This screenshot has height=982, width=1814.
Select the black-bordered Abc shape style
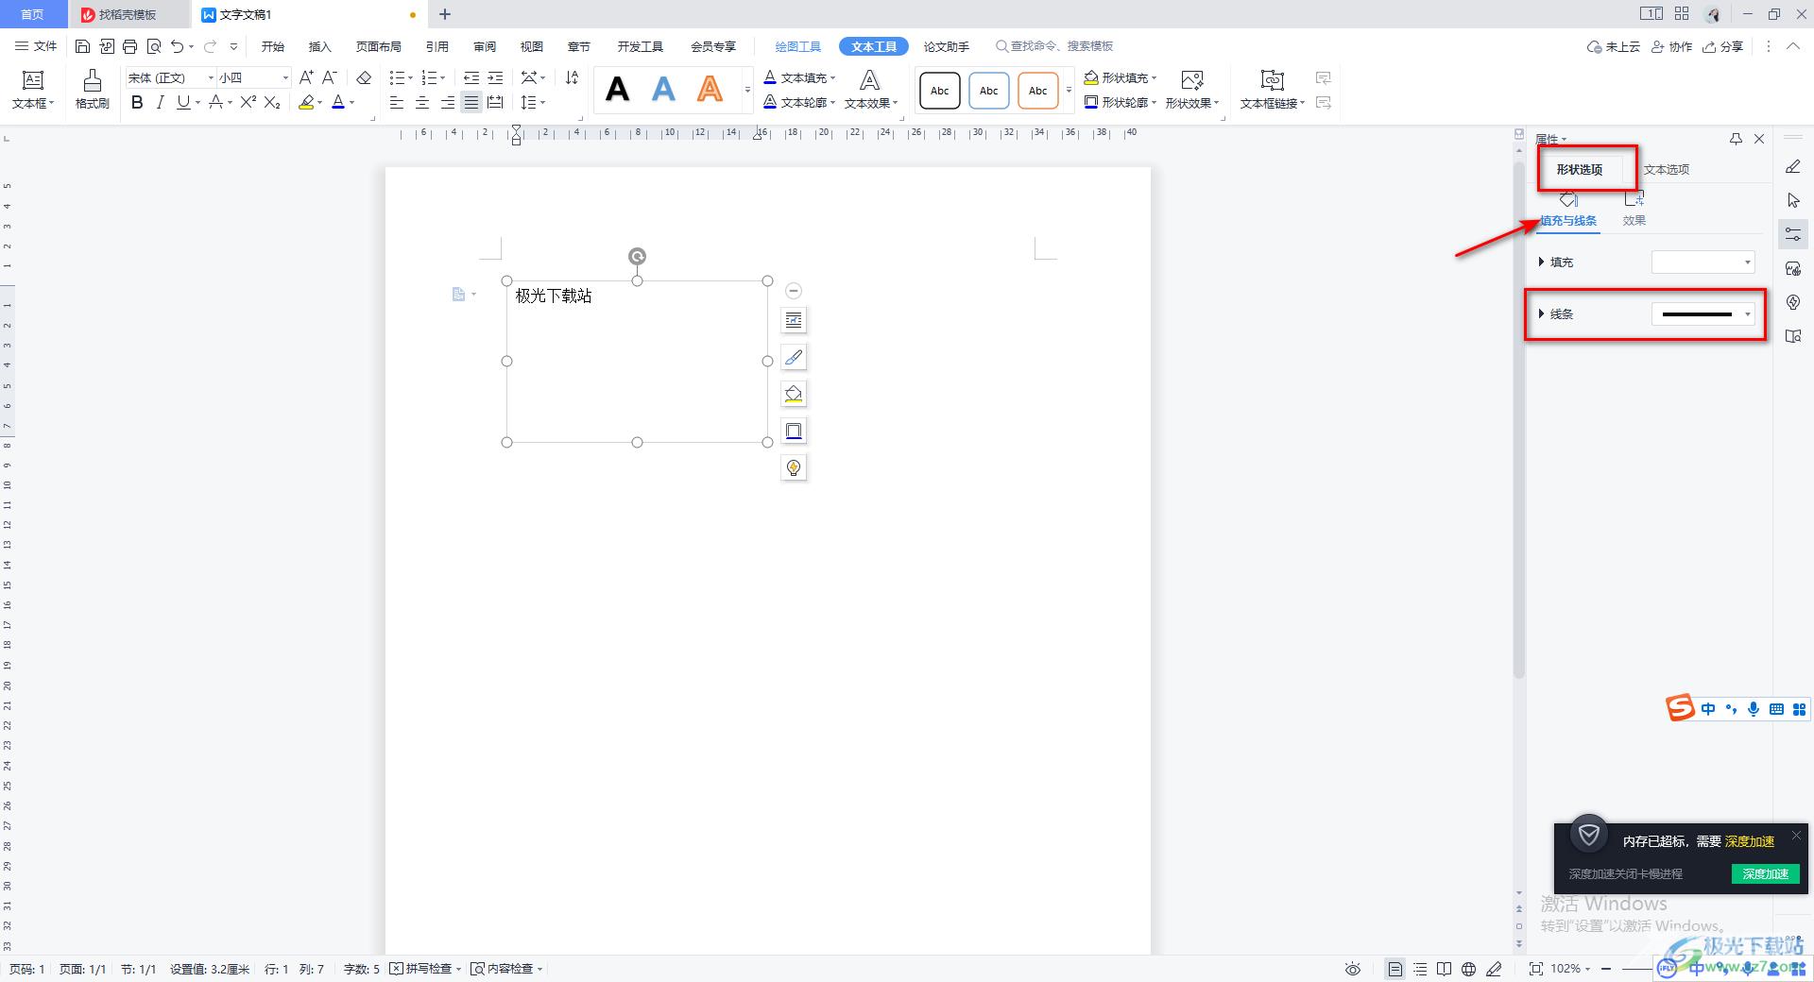939,91
